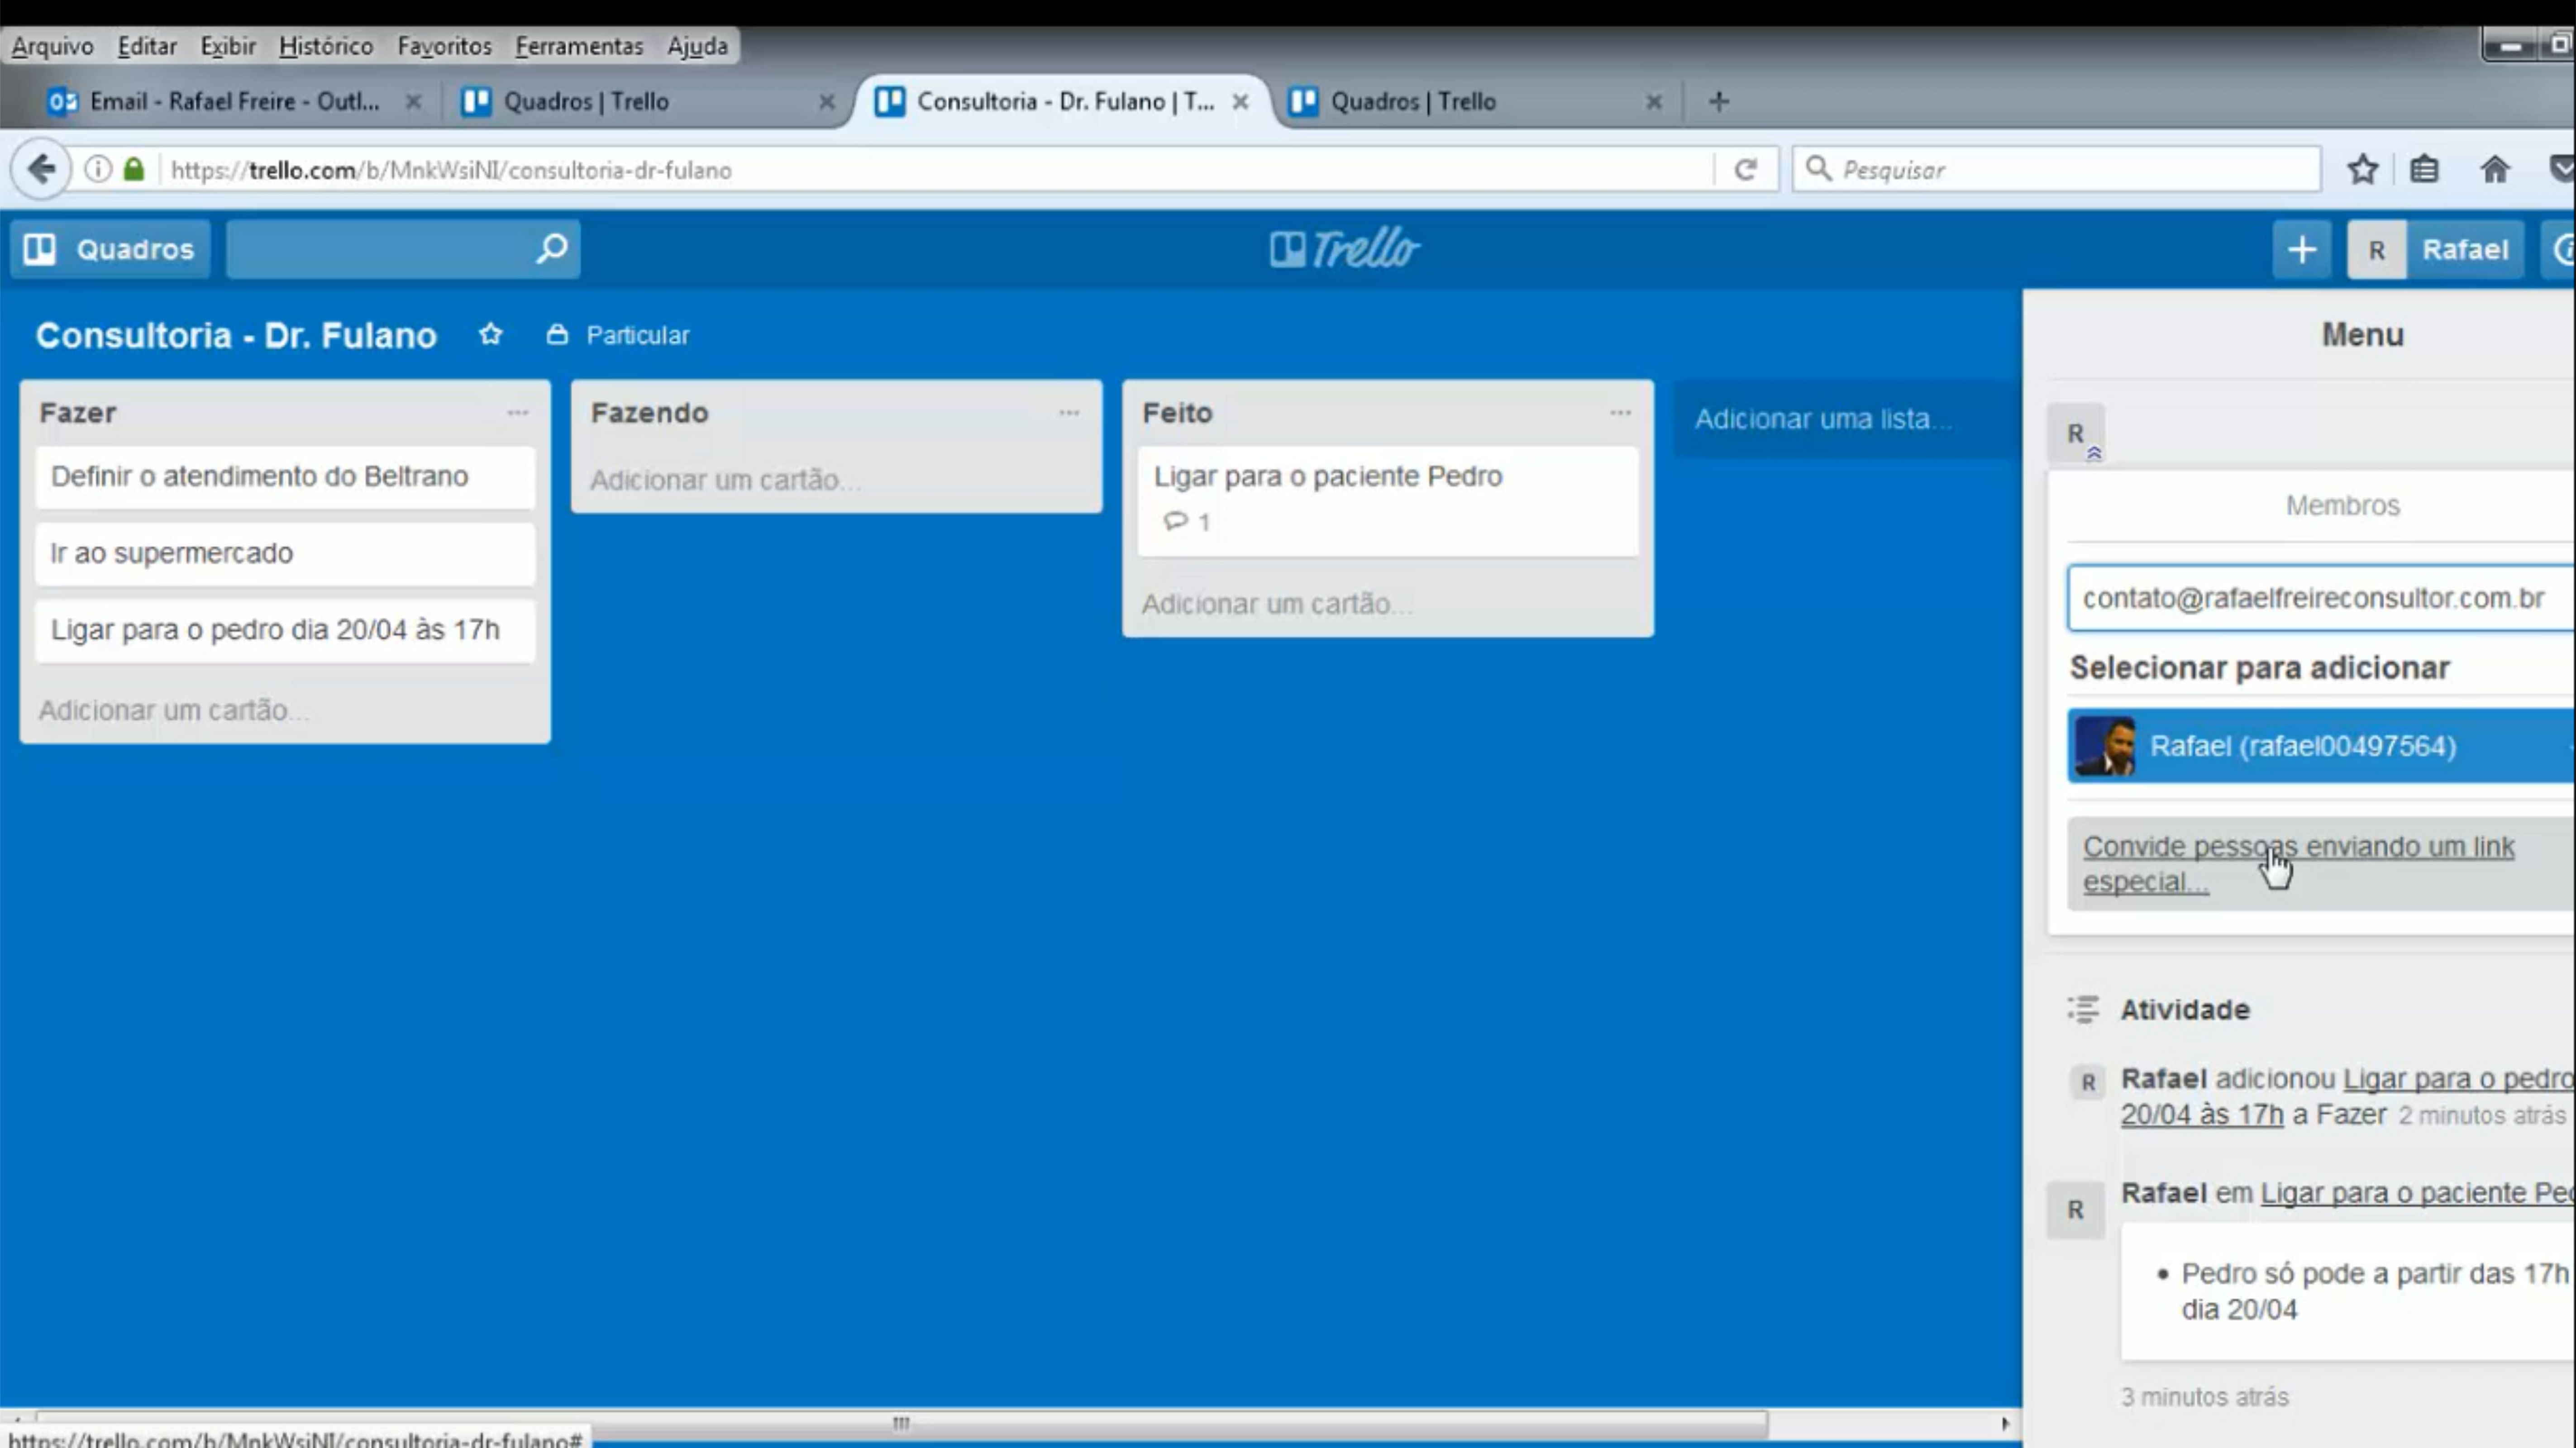
Task: Open the Arquivo menu
Action: (52, 46)
